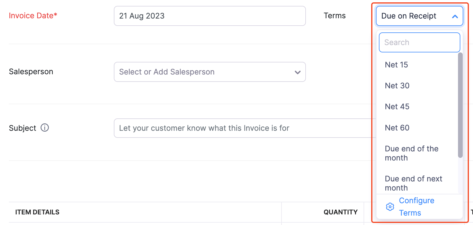The height and width of the screenshot is (225, 473).
Task: Click the Terms field label
Action: (x=334, y=16)
